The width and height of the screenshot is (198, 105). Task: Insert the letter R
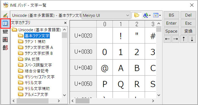pyautogui.click(x=137, y=84)
